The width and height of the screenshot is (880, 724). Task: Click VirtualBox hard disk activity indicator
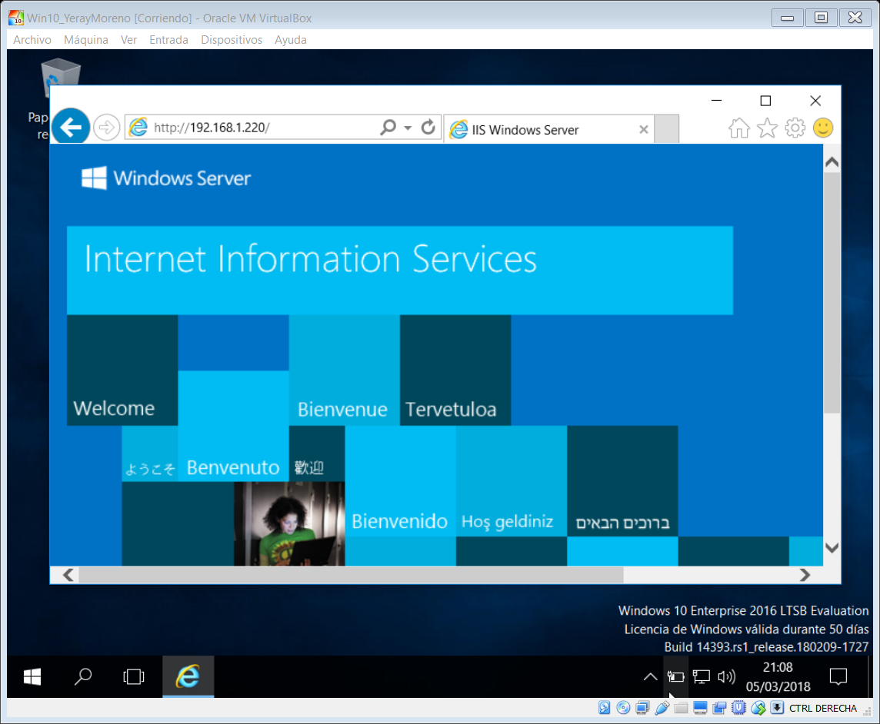pyautogui.click(x=604, y=708)
